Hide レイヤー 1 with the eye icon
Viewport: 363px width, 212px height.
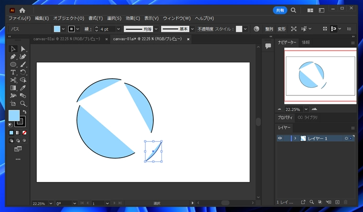click(280, 138)
